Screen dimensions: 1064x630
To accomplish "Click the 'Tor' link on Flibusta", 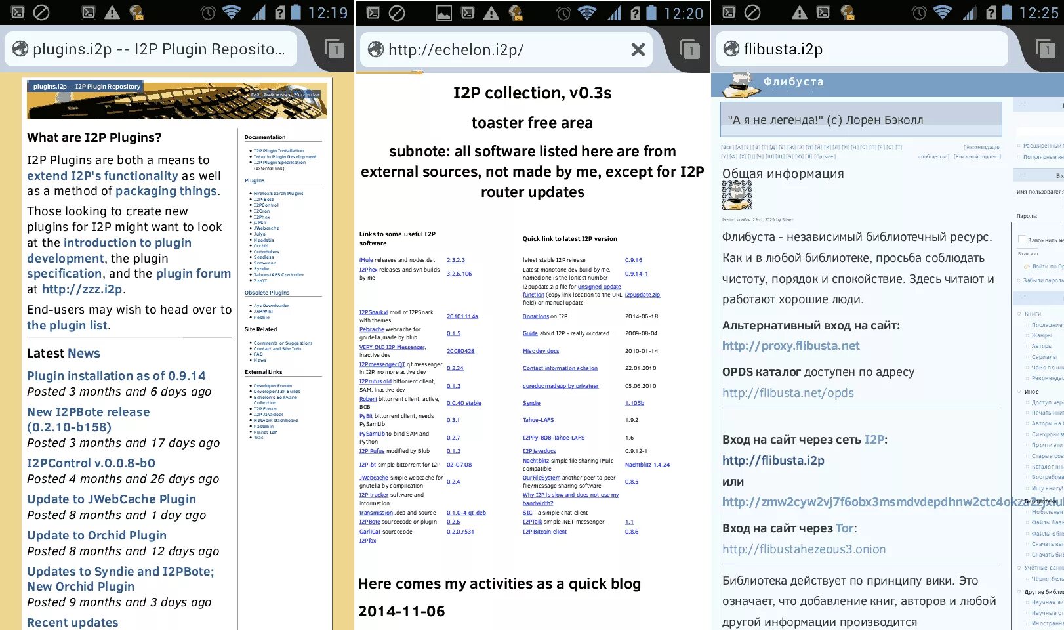I will 846,528.
